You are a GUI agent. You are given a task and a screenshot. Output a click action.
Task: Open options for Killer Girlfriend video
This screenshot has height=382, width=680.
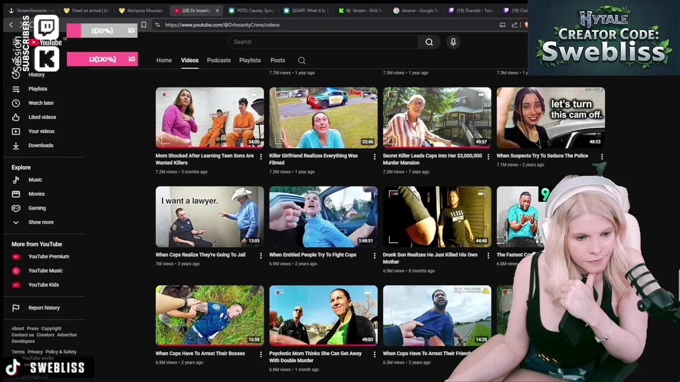click(374, 157)
